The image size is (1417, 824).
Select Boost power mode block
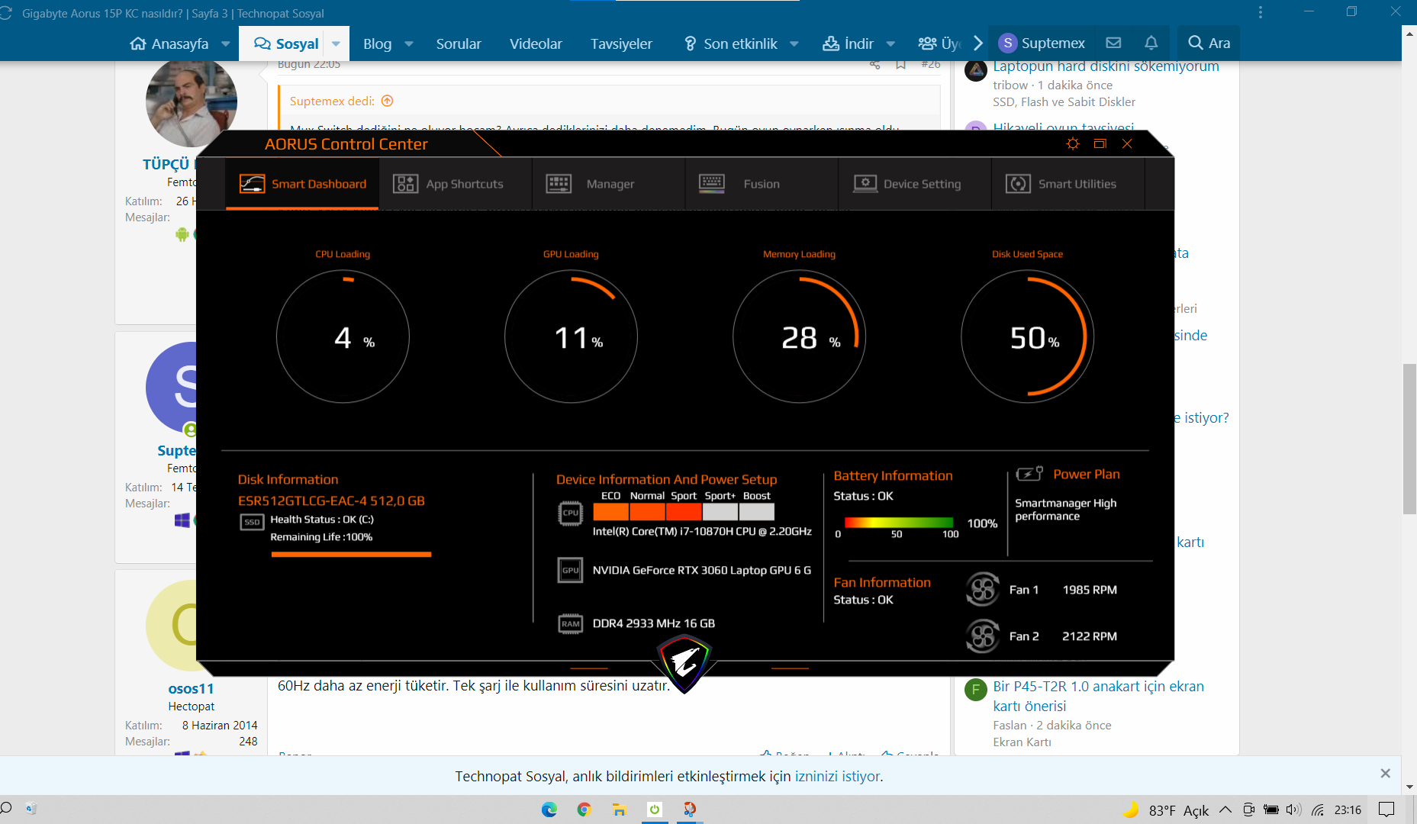coord(757,512)
